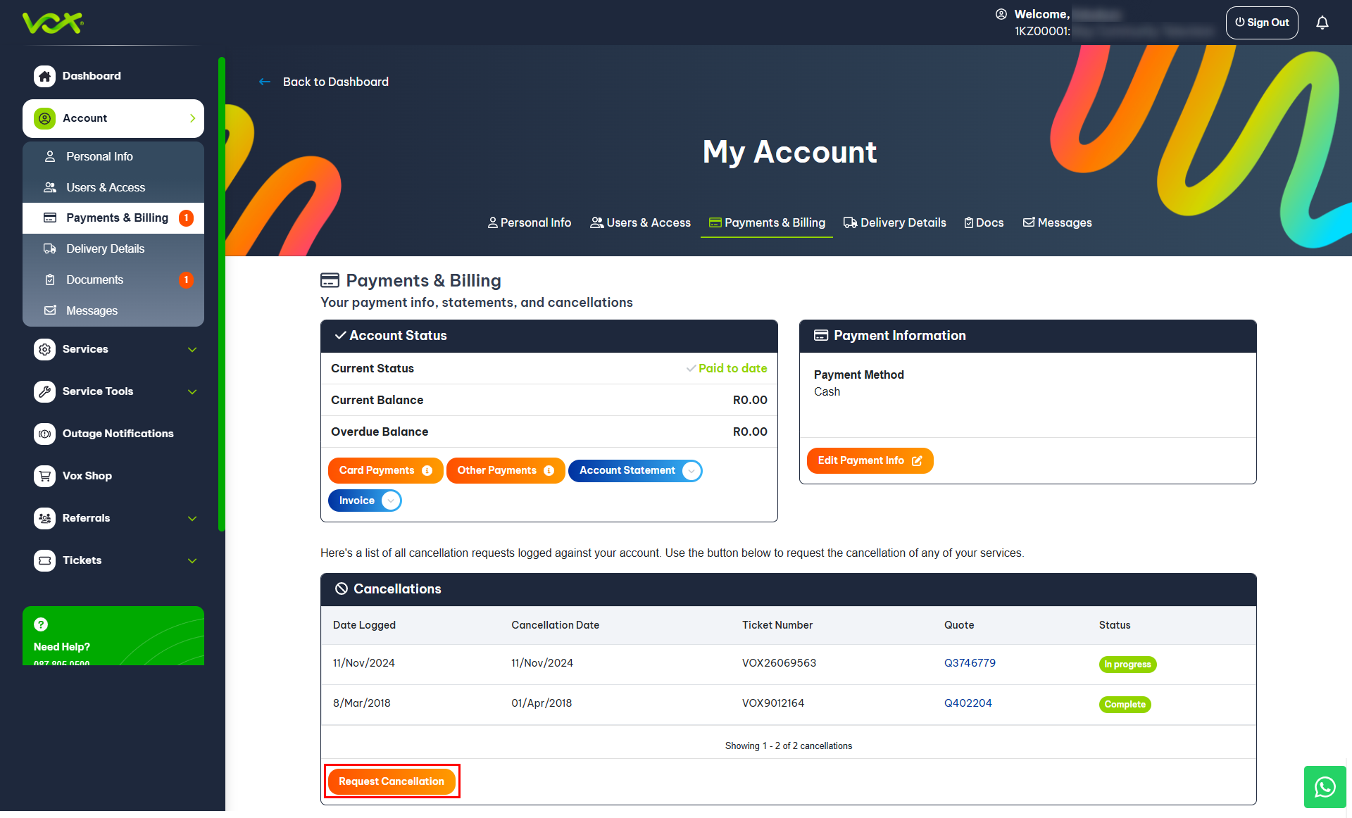This screenshot has height=818, width=1352.
Task: Open Users & Access in sidebar
Action: [113, 187]
